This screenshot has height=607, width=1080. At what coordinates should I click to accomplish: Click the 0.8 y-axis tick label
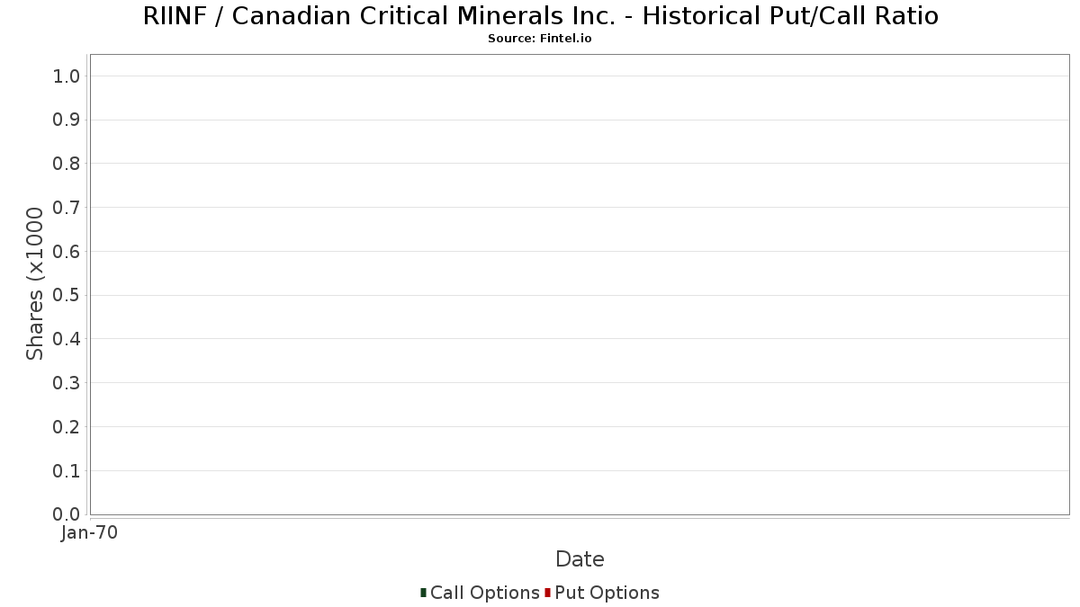[x=67, y=164]
